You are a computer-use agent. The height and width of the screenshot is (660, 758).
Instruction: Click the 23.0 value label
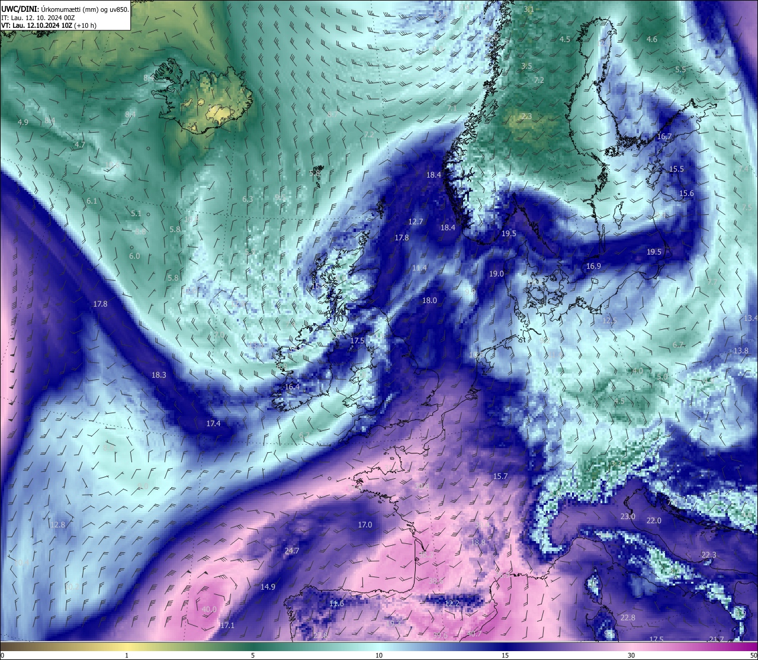(x=628, y=516)
